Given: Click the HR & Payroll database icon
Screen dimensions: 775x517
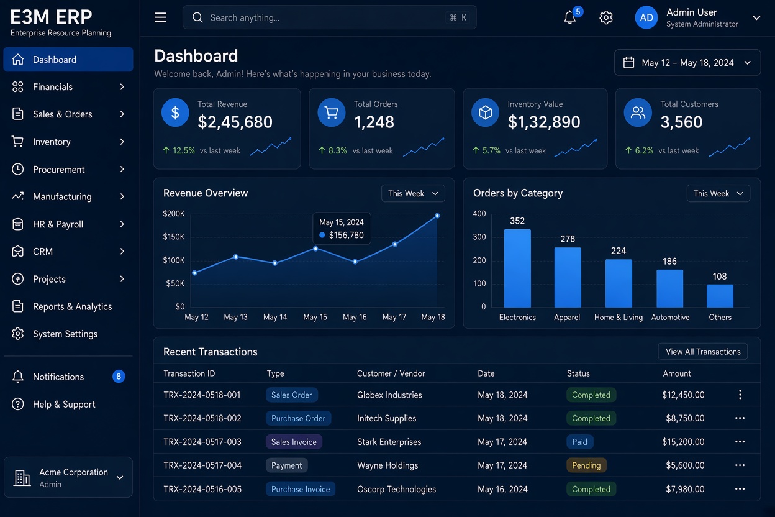Looking at the screenshot, I should click(x=18, y=224).
